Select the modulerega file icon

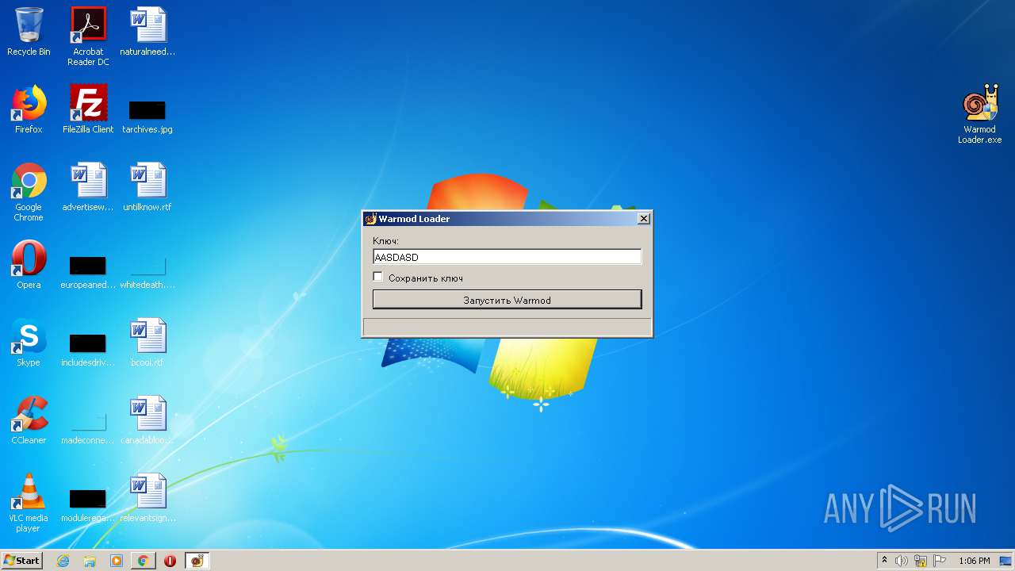pyautogui.click(x=88, y=504)
